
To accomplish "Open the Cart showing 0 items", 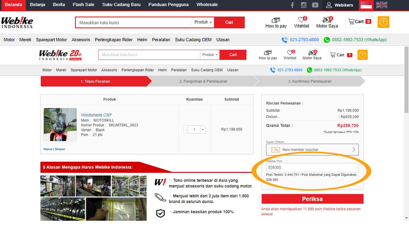I will click(x=360, y=22).
